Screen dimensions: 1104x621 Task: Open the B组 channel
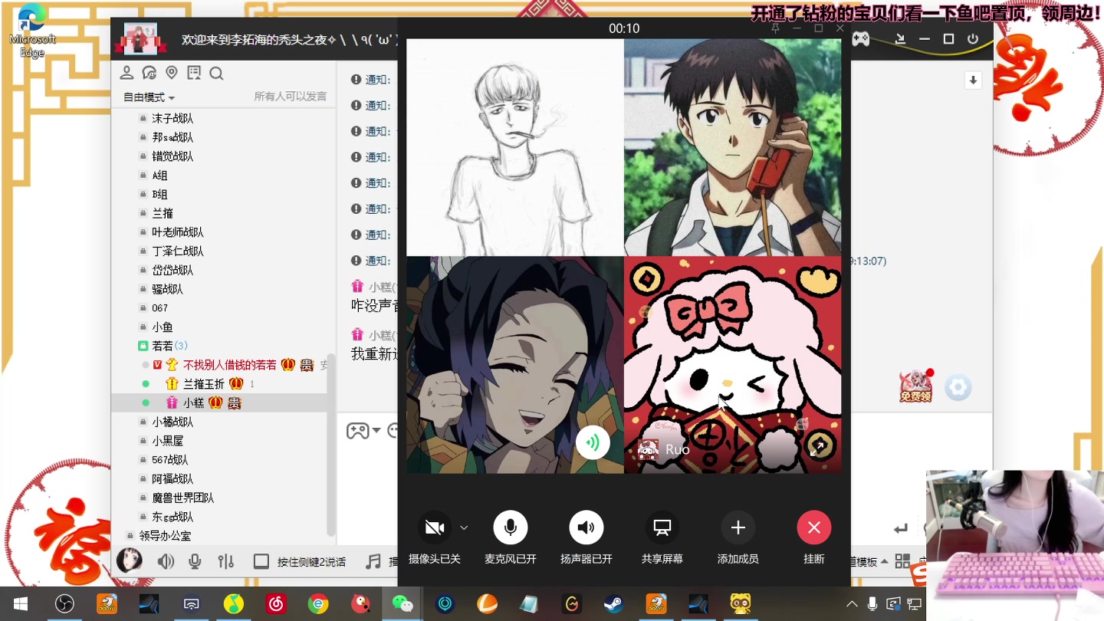(159, 195)
